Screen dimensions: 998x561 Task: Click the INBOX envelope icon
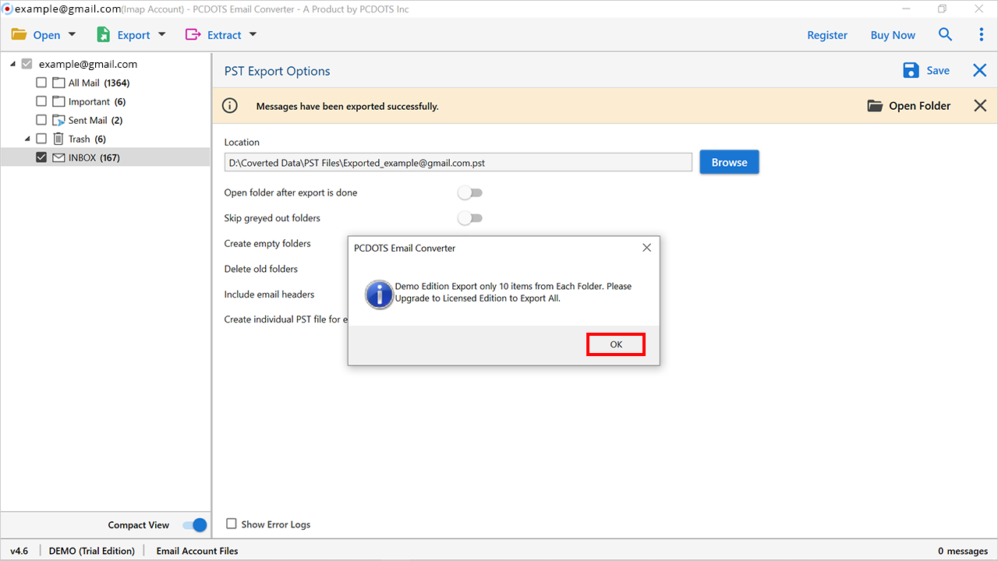58,157
